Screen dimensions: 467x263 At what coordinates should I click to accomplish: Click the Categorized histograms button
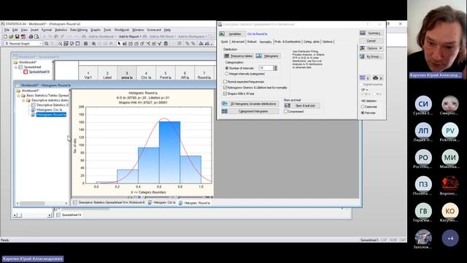point(250,111)
